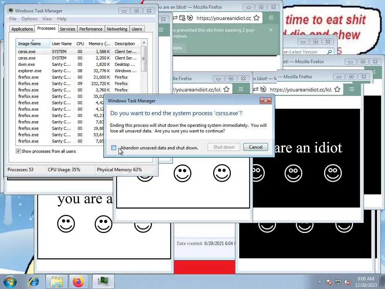385x289 pixels.
Task: Switch to the Networking tab
Action: (117, 29)
